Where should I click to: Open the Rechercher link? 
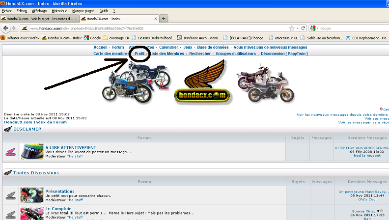200,54
